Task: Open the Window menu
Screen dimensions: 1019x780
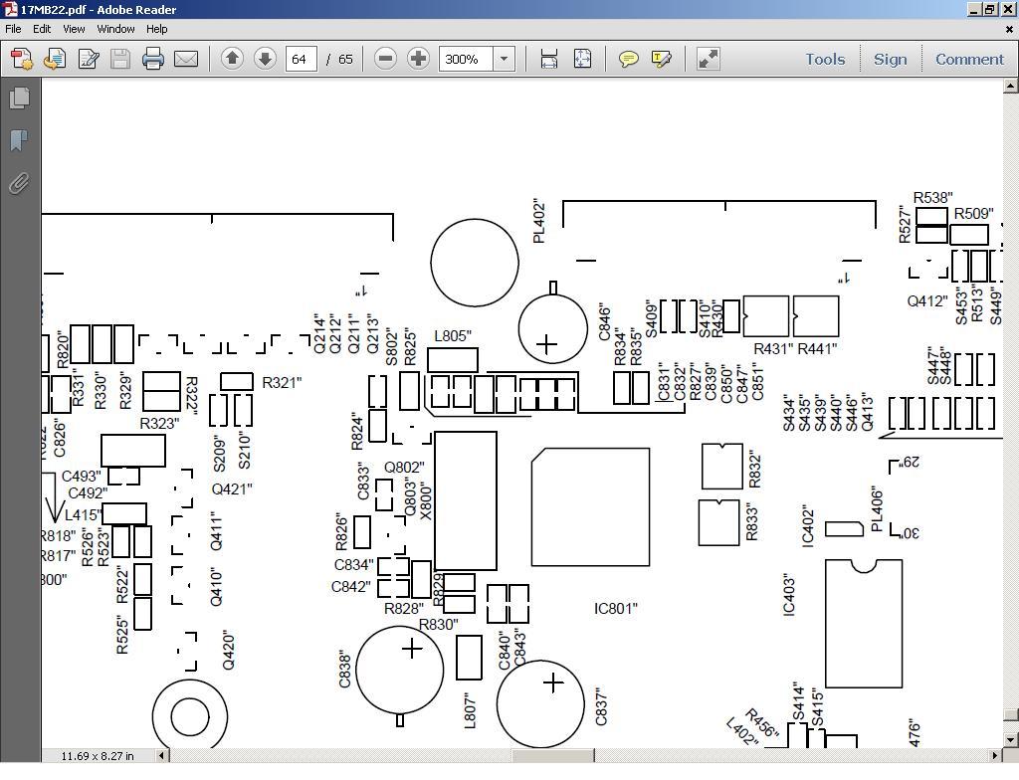Action: coord(115,29)
